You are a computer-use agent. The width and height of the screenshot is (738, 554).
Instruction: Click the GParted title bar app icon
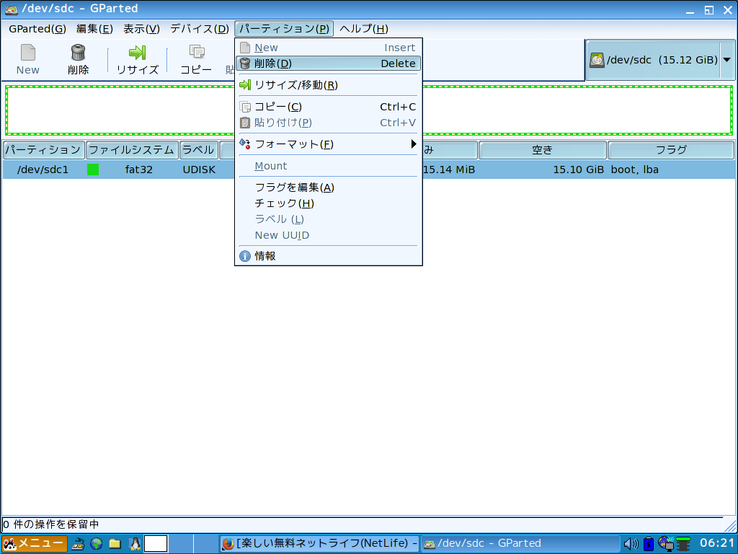[x=11, y=9]
